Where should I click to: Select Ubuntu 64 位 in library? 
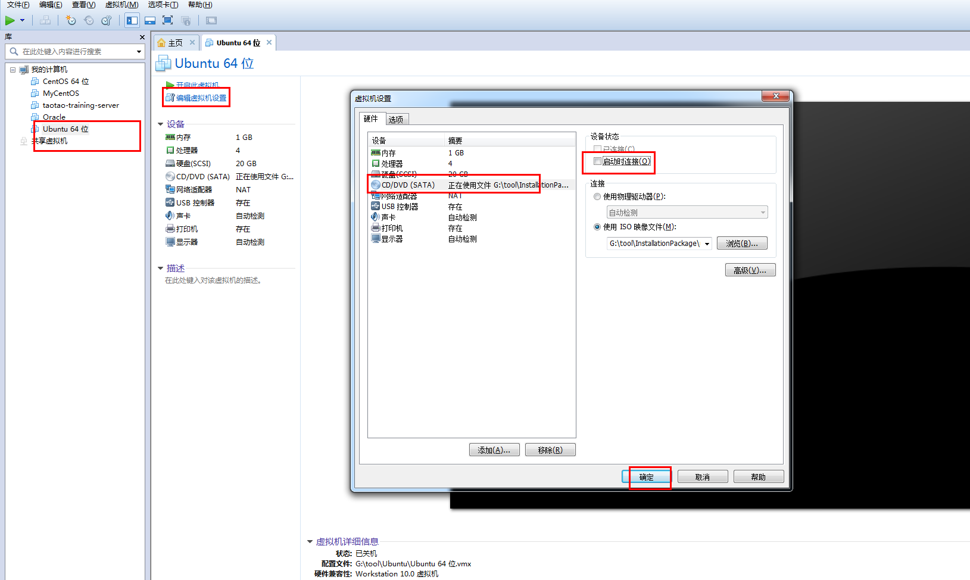pos(66,129)
